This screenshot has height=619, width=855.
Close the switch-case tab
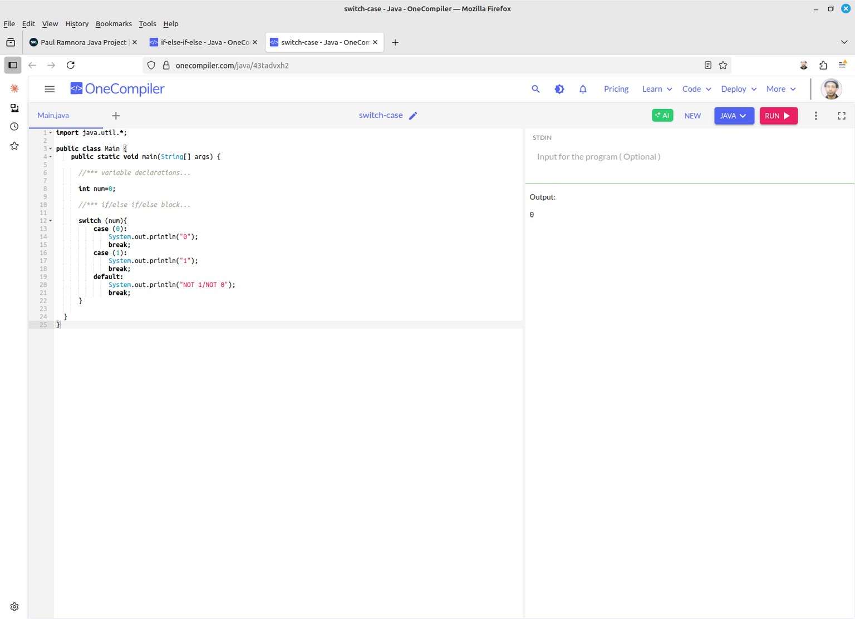pos(375,42)
